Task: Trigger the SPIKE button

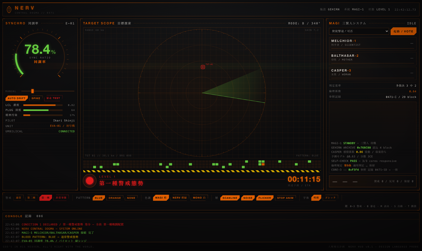Action: pos(36,98)
